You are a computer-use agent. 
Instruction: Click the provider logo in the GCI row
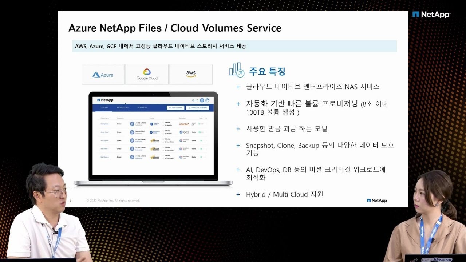155,132
